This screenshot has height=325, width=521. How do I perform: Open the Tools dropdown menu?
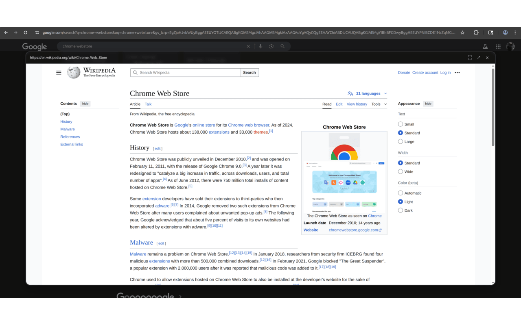(x=379, y=104)
